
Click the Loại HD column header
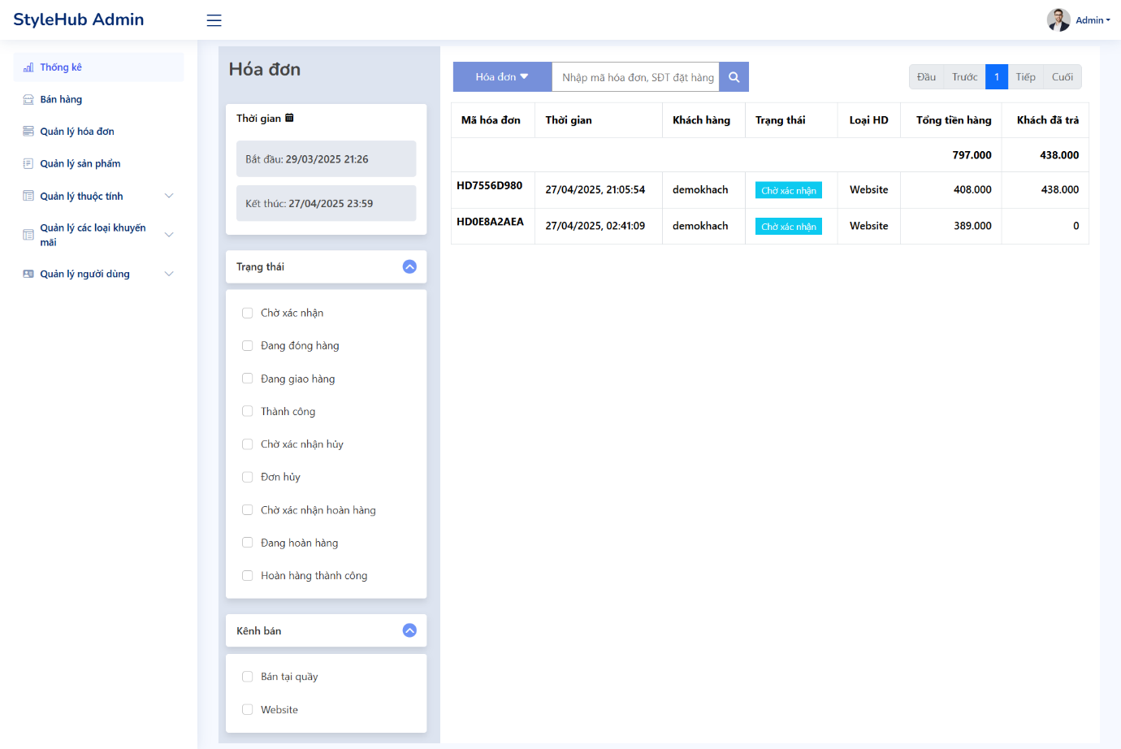point(868,120)
